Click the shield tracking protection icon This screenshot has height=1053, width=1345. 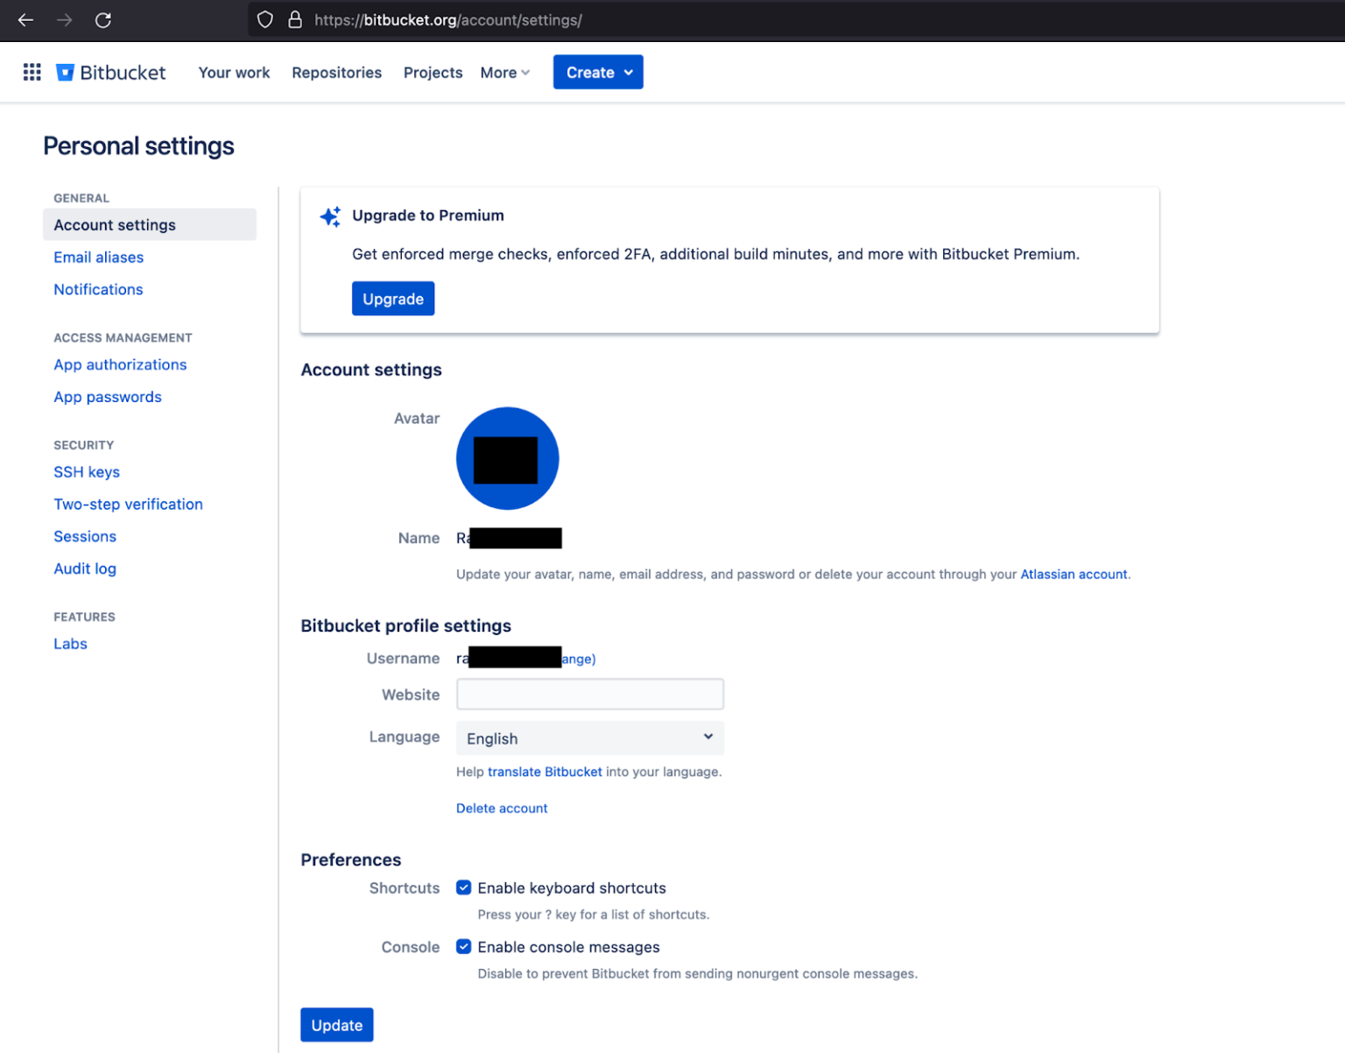point(264,19)
